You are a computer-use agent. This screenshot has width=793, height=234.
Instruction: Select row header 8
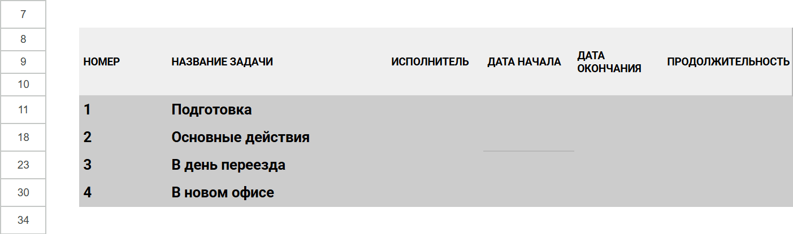[23, 39]
